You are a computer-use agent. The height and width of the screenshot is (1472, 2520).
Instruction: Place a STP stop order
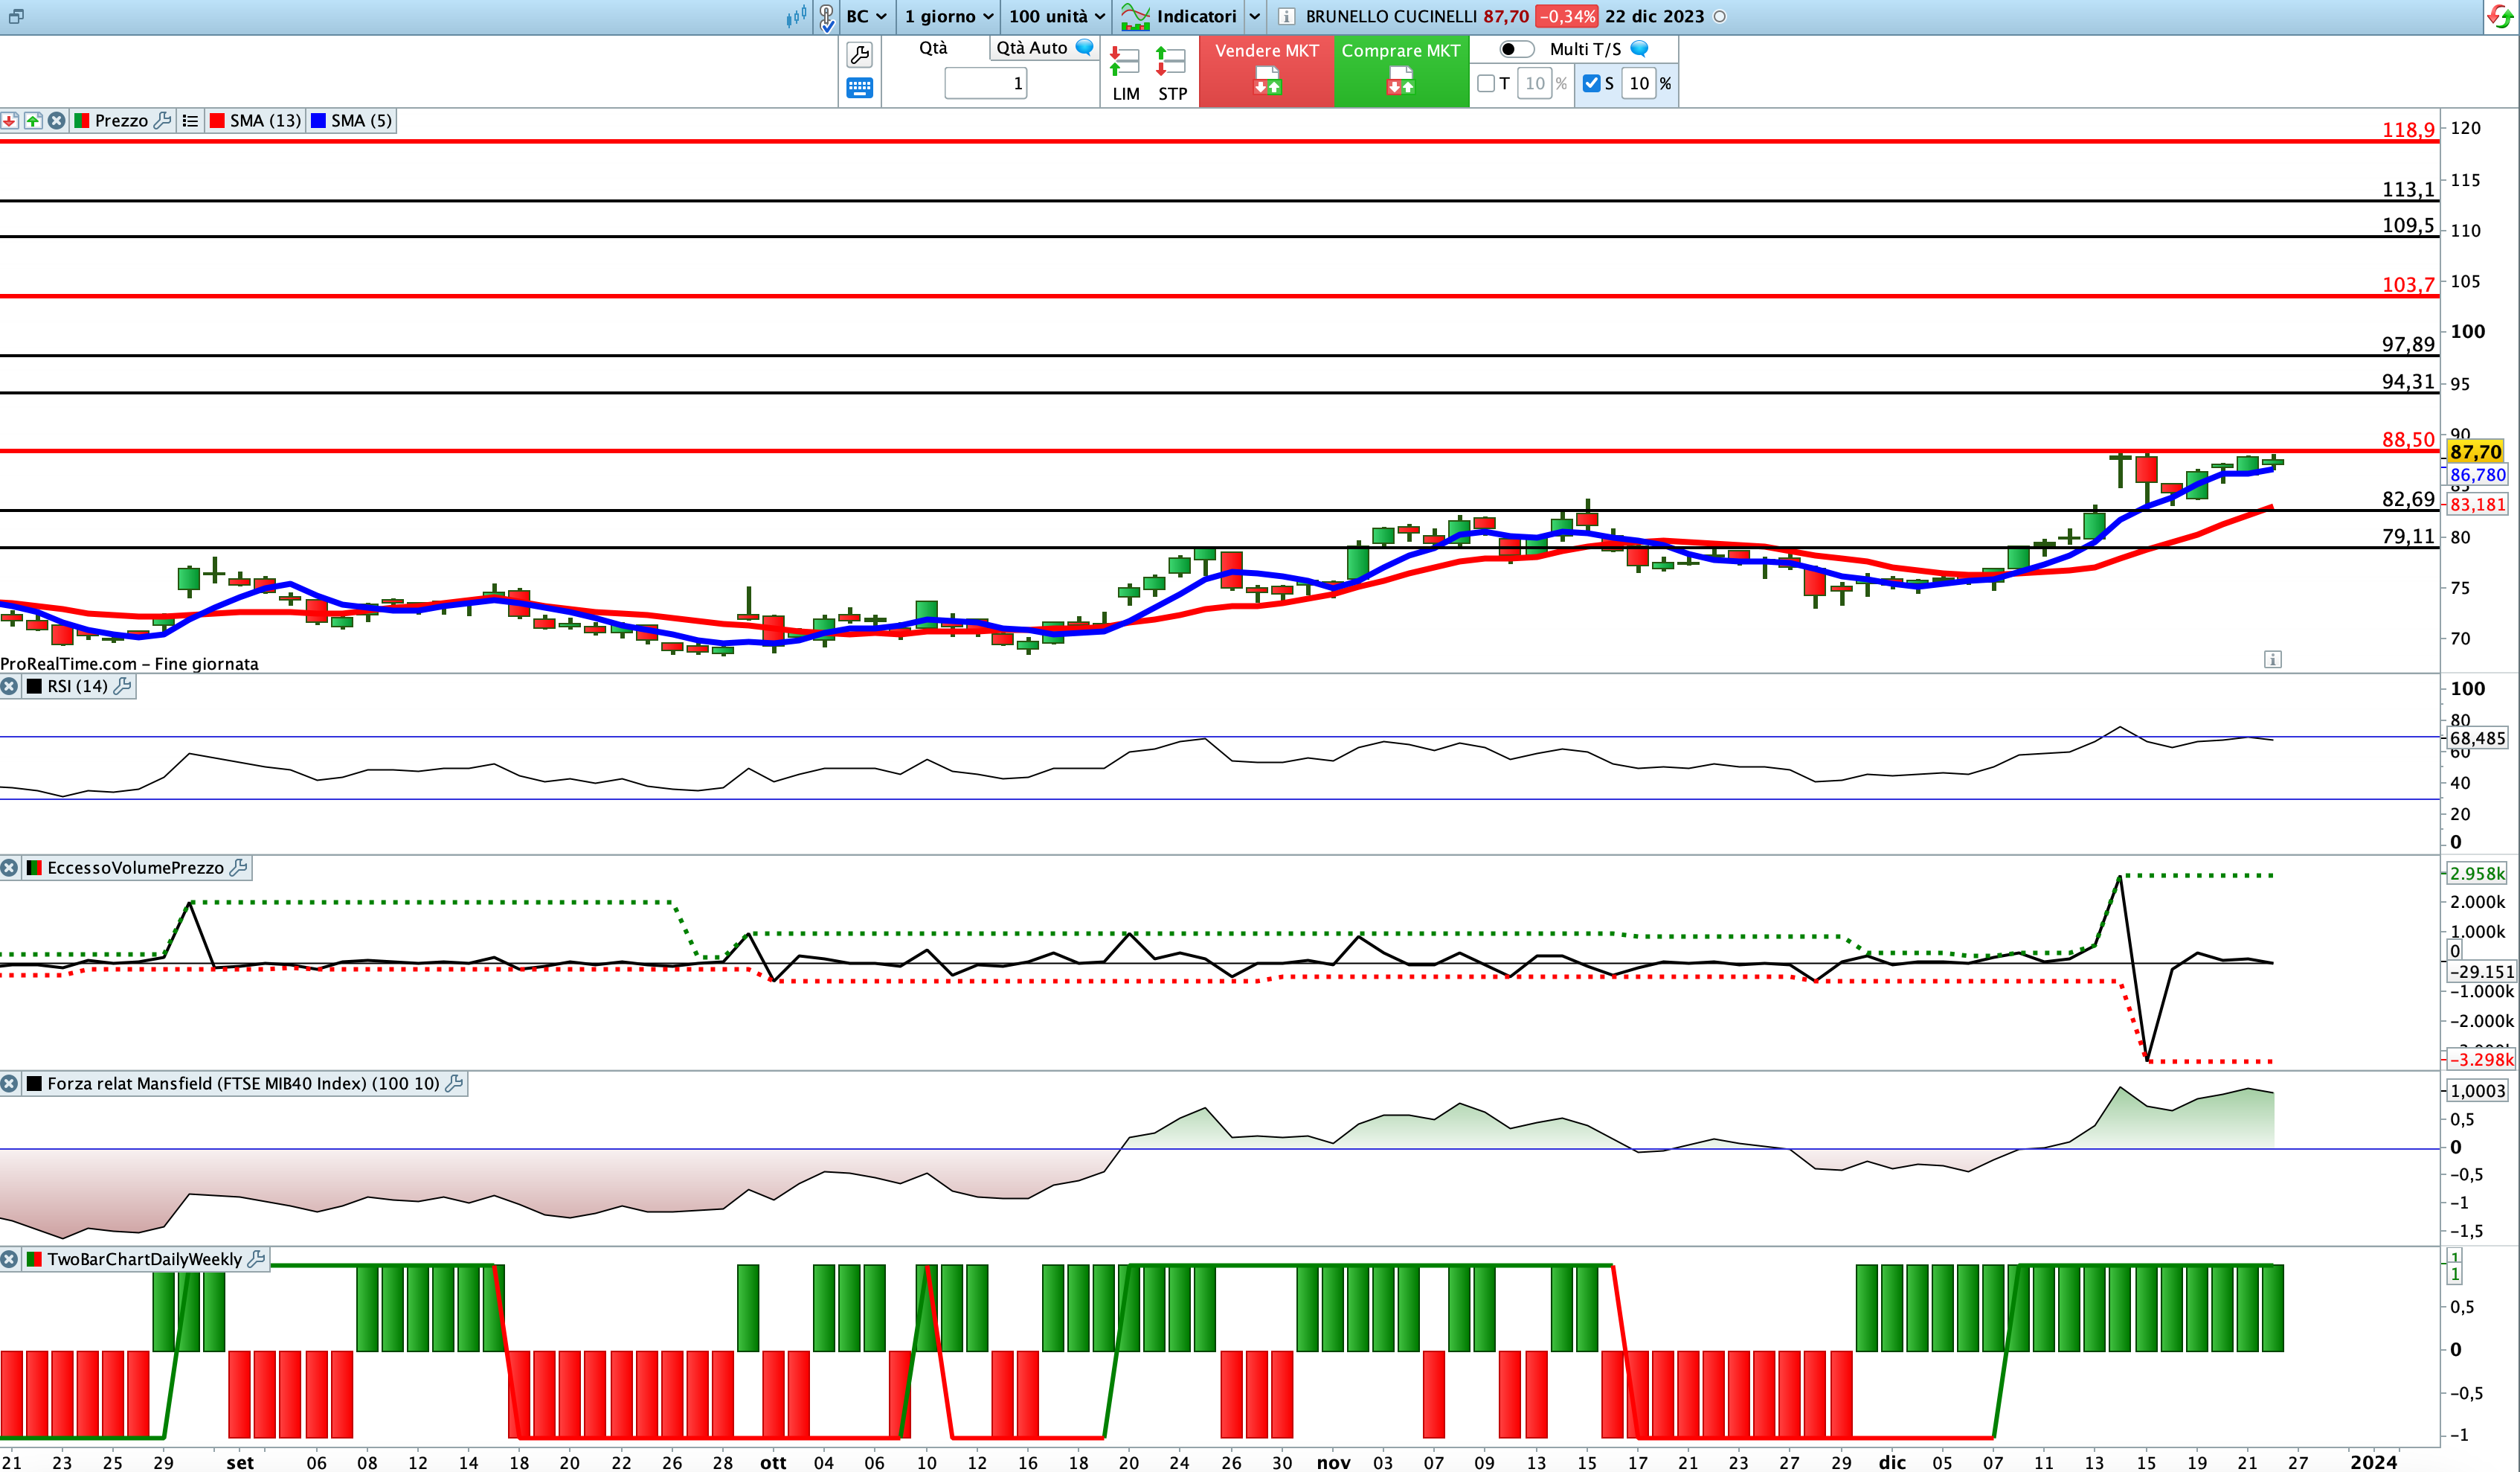(x=1172, y=74)
